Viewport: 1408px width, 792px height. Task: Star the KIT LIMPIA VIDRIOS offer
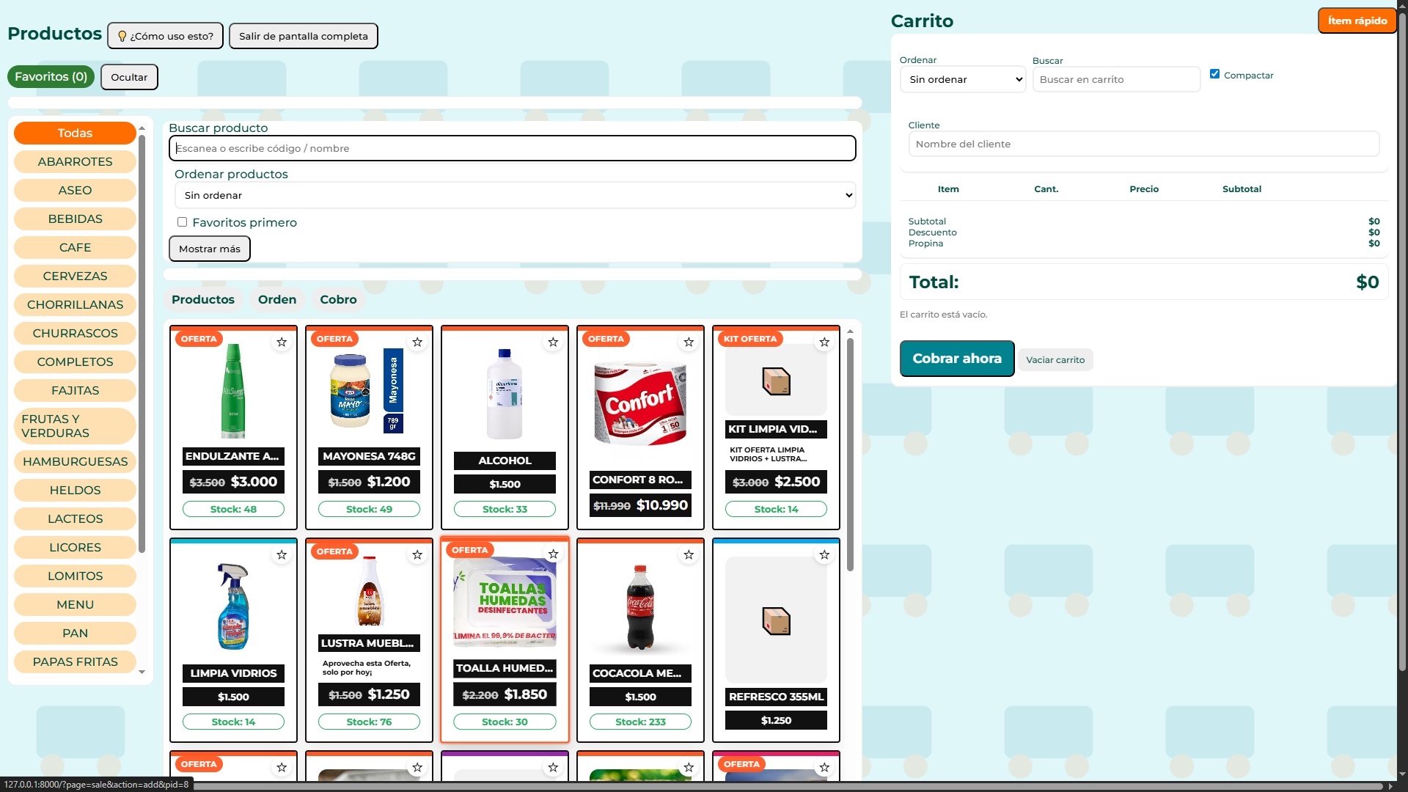click(x=824, y=342)
